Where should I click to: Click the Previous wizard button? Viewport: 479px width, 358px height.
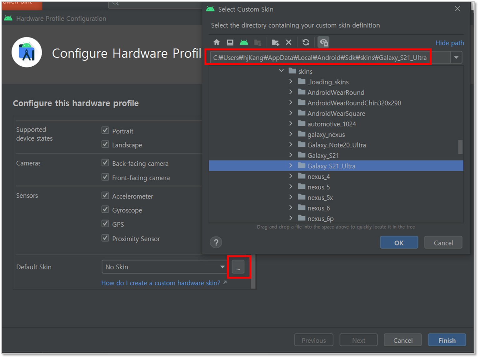pyautogui.click(x=314, y=340)
